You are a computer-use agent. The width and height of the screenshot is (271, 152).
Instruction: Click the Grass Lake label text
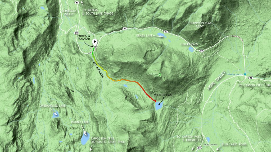click(144, 36)
